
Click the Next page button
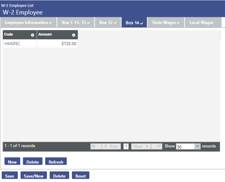pyautogui.click(x=141, y=146)
